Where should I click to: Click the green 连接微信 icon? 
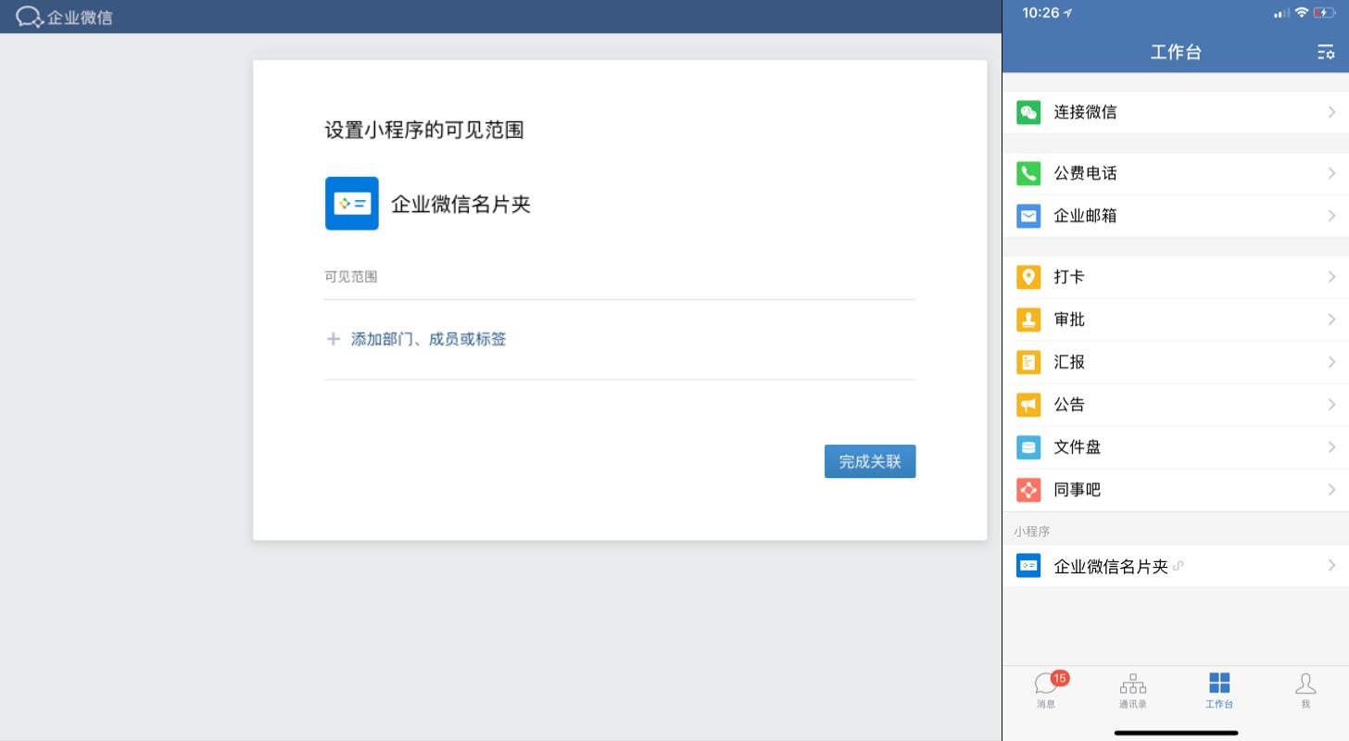point(1028,112)
